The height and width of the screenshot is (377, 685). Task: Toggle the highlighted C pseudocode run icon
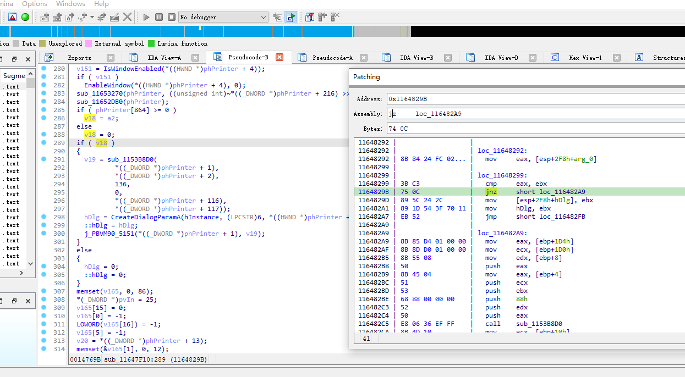coord(291,17)
